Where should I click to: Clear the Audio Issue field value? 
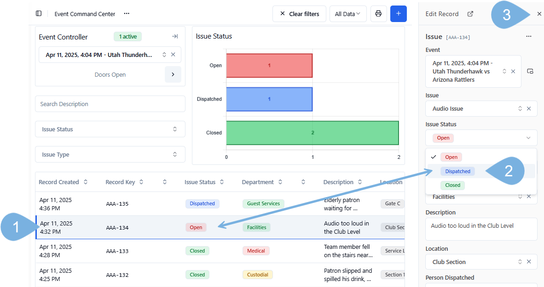tap(529, 109)
